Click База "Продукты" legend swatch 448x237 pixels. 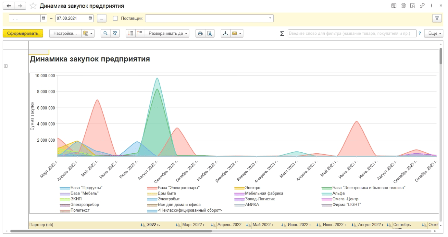click(x=65, y=188)
